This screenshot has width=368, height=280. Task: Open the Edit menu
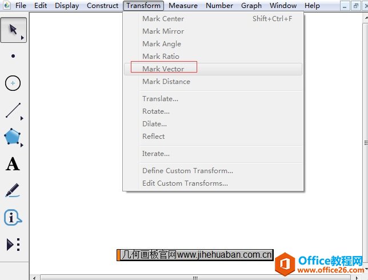41,5
